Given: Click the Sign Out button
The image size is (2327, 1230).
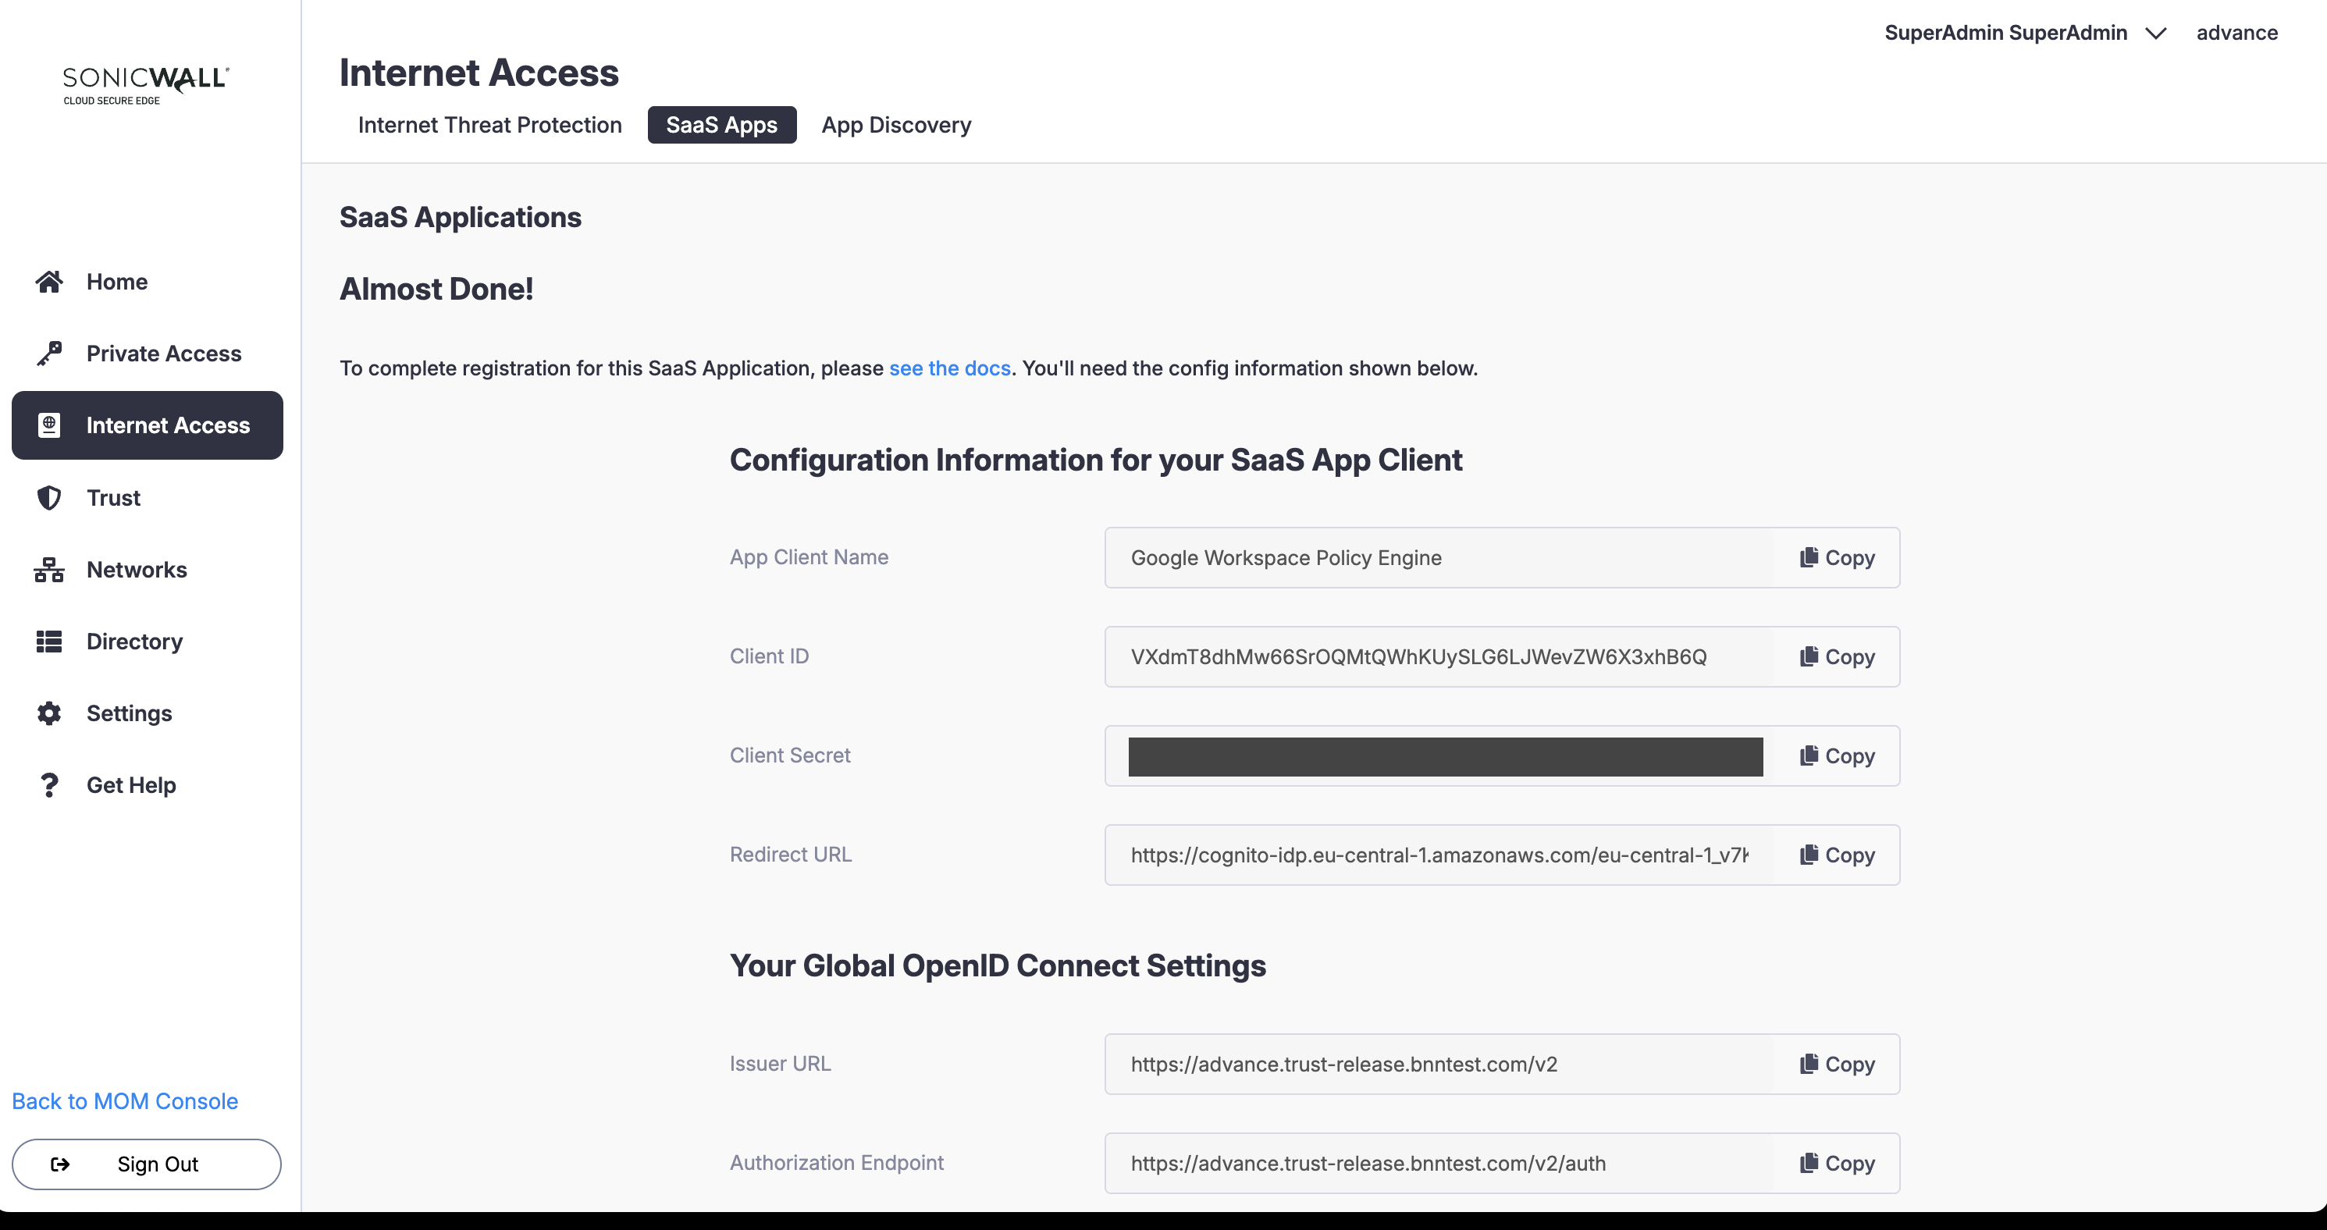Looking at the screenshot, I should [146, 1164].
